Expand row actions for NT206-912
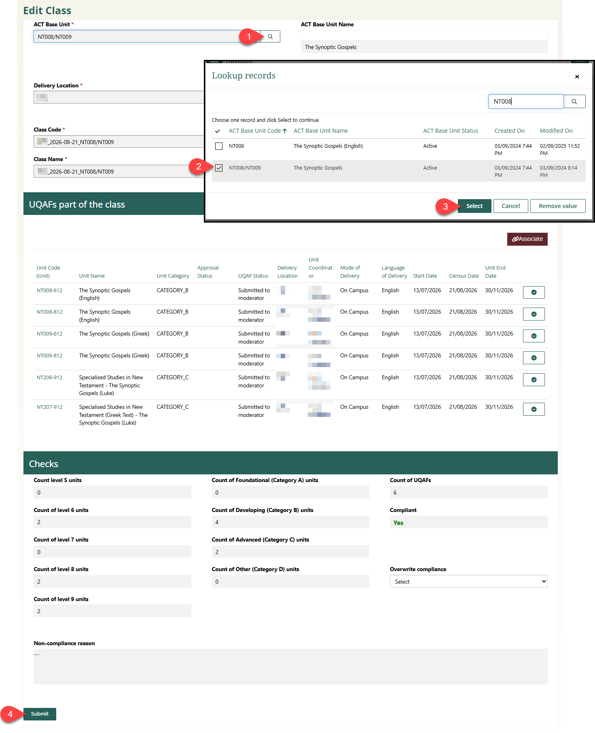 [534, 380]
